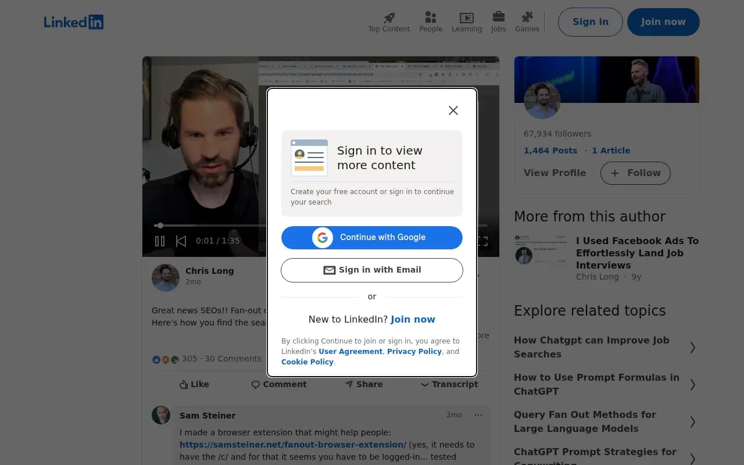Restart video with skip-back icon
The width and height of the screenshot is (744, 465).
[x=181, y=241]
